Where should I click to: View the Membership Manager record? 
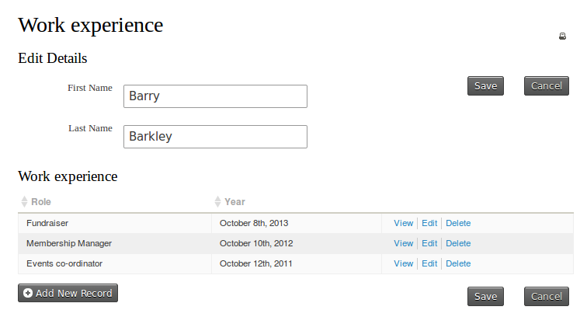(403, 243)
